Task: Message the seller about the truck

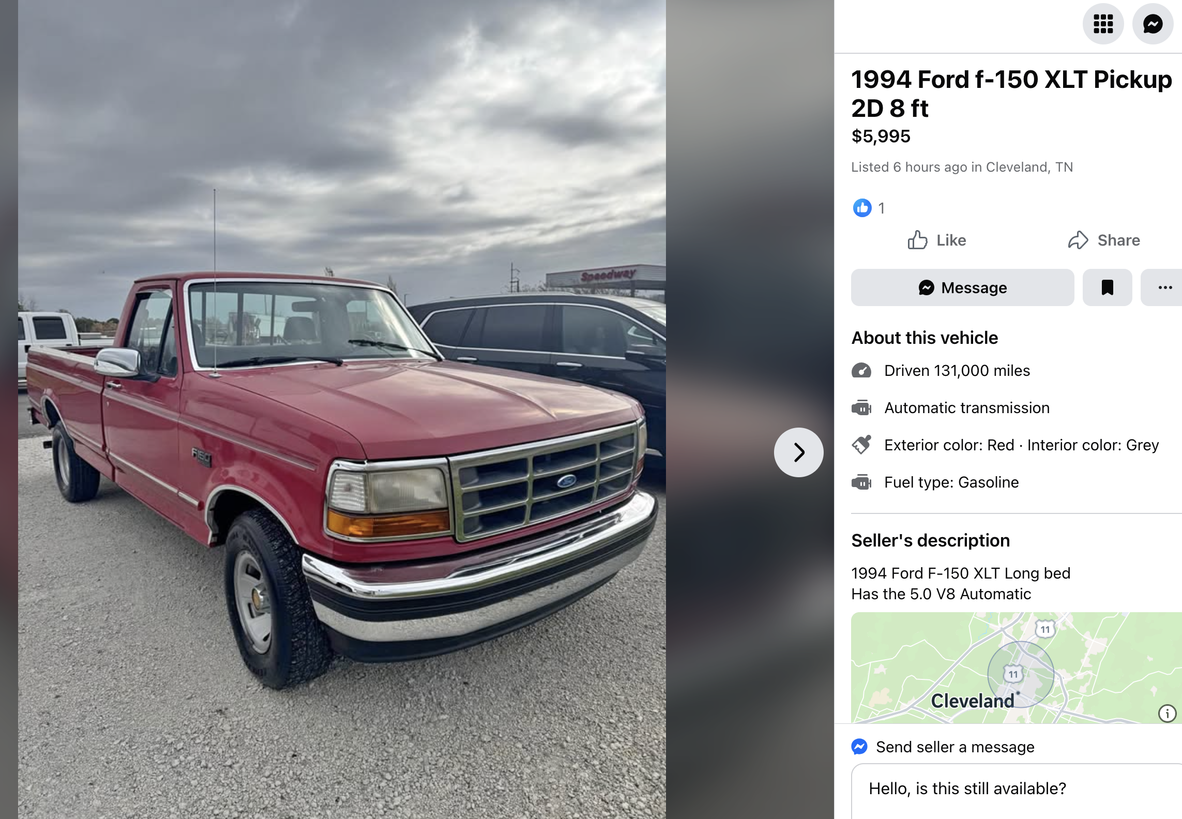Action: (962, 287)
